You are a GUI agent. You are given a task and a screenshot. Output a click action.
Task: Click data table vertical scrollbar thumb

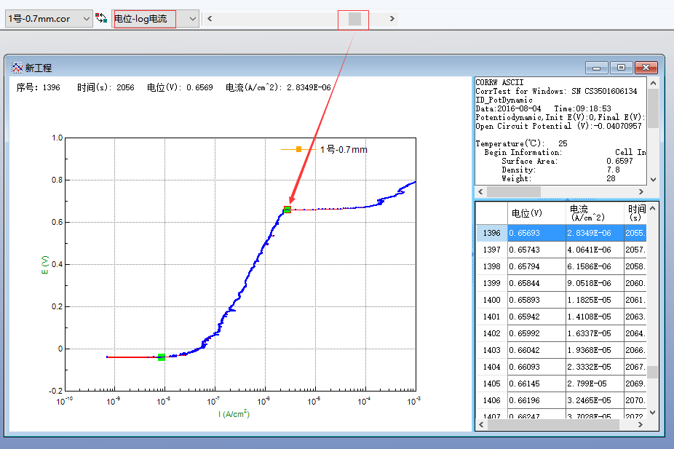click(652, 372)
